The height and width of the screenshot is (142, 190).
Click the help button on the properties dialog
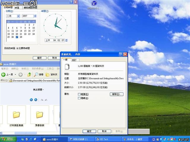pos(121,54)
